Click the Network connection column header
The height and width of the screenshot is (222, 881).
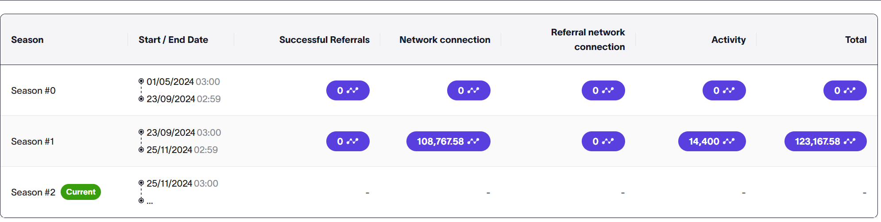(x=444, y=40)
